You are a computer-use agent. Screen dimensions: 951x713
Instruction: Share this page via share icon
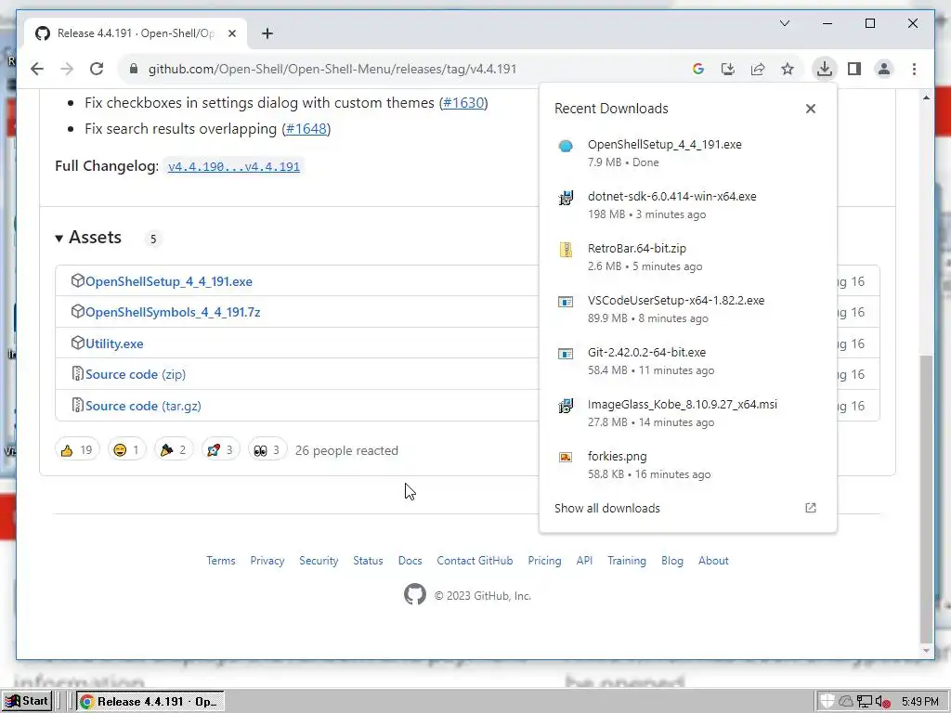758,69
